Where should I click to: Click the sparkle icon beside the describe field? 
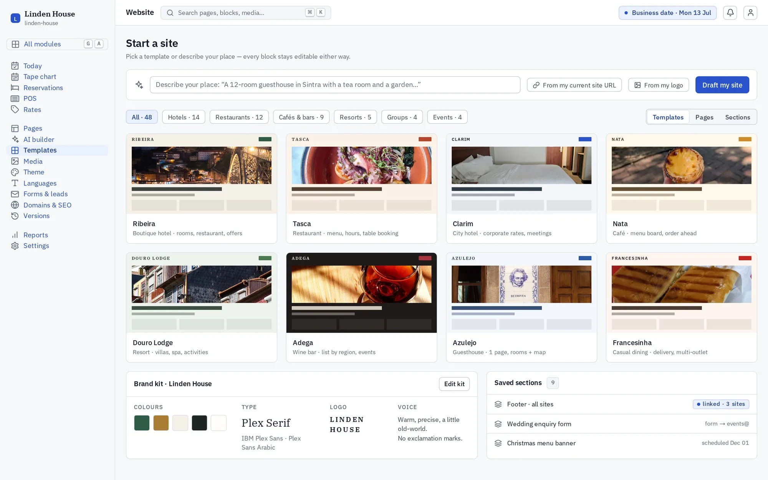click(139, 85)
